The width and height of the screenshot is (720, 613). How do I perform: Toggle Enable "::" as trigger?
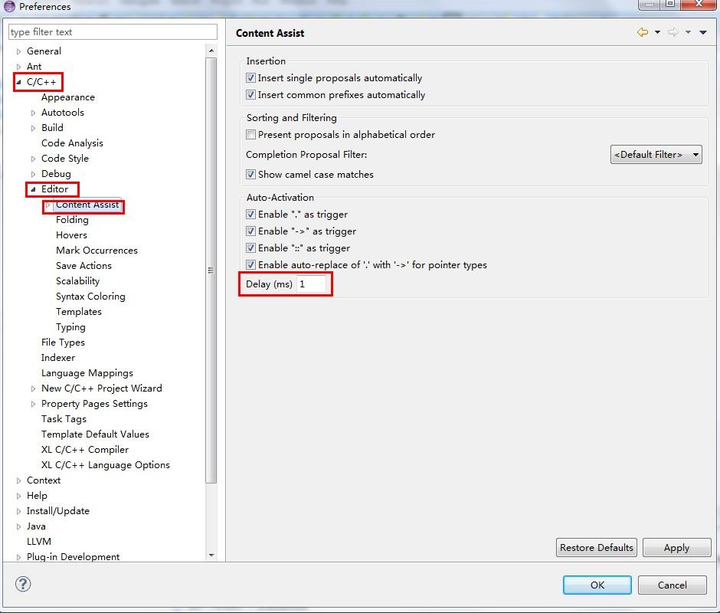coord(250,248)
